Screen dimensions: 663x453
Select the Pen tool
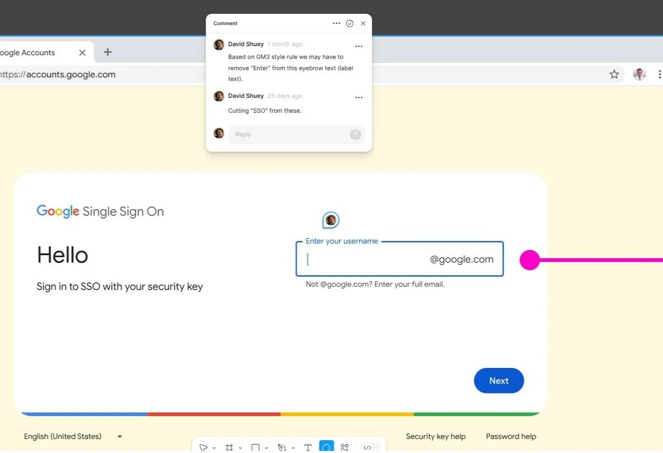coord(282,448)
